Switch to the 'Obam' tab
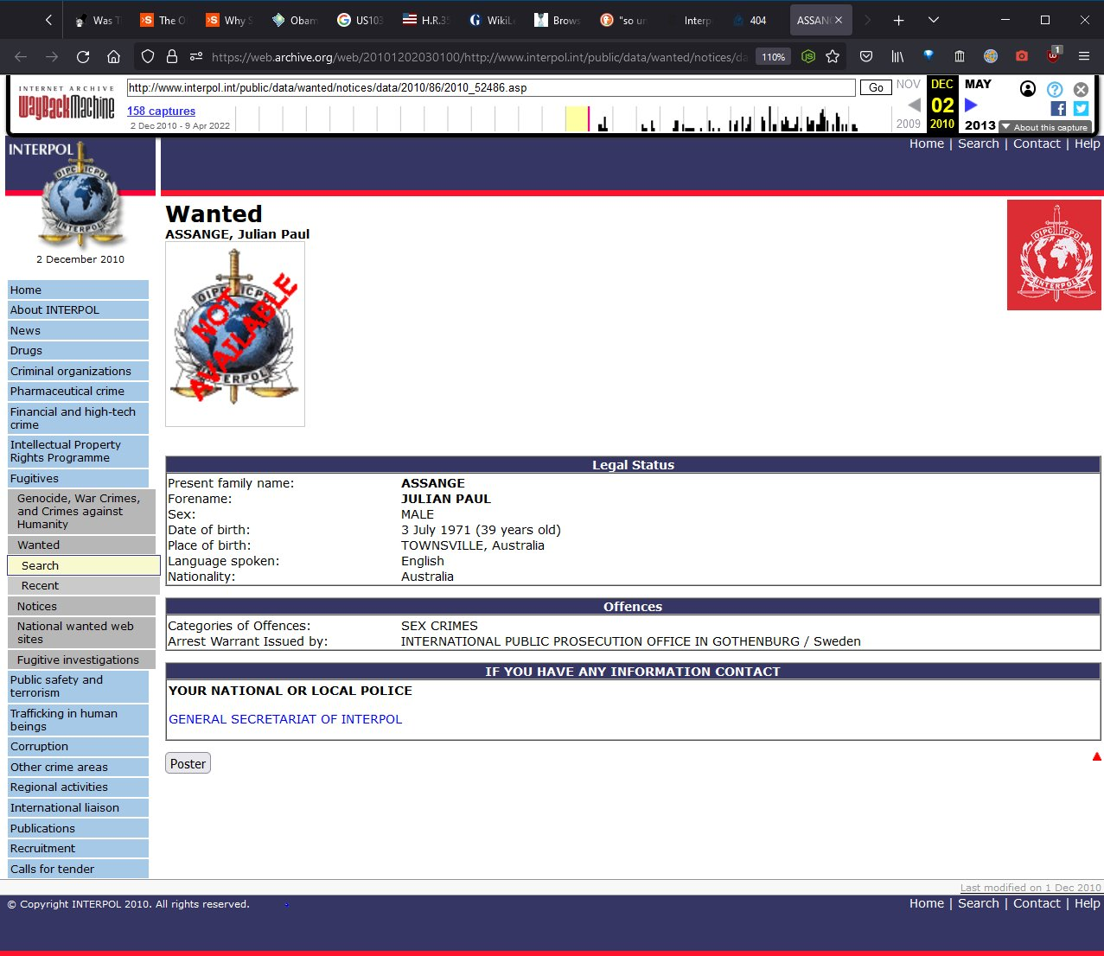 (295, 20)
